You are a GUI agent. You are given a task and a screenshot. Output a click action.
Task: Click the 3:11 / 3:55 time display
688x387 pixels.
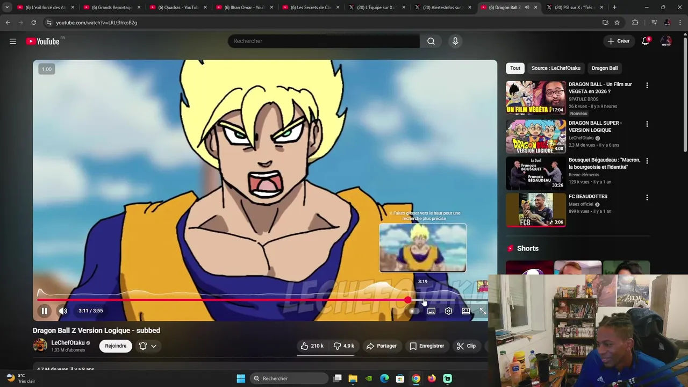coord(90,311)
